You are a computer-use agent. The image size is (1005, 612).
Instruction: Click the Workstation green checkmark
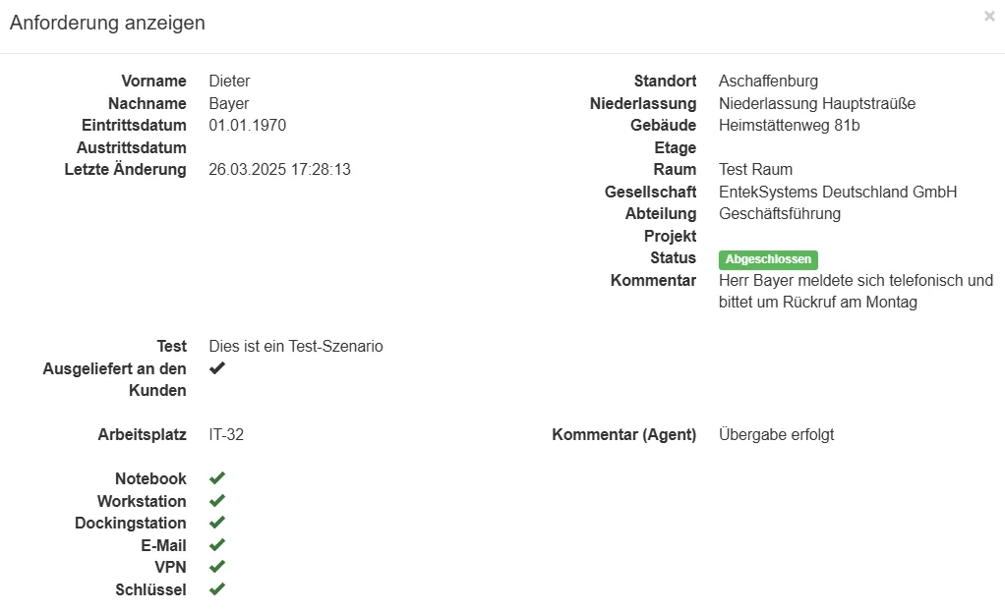tap(217, 501)
